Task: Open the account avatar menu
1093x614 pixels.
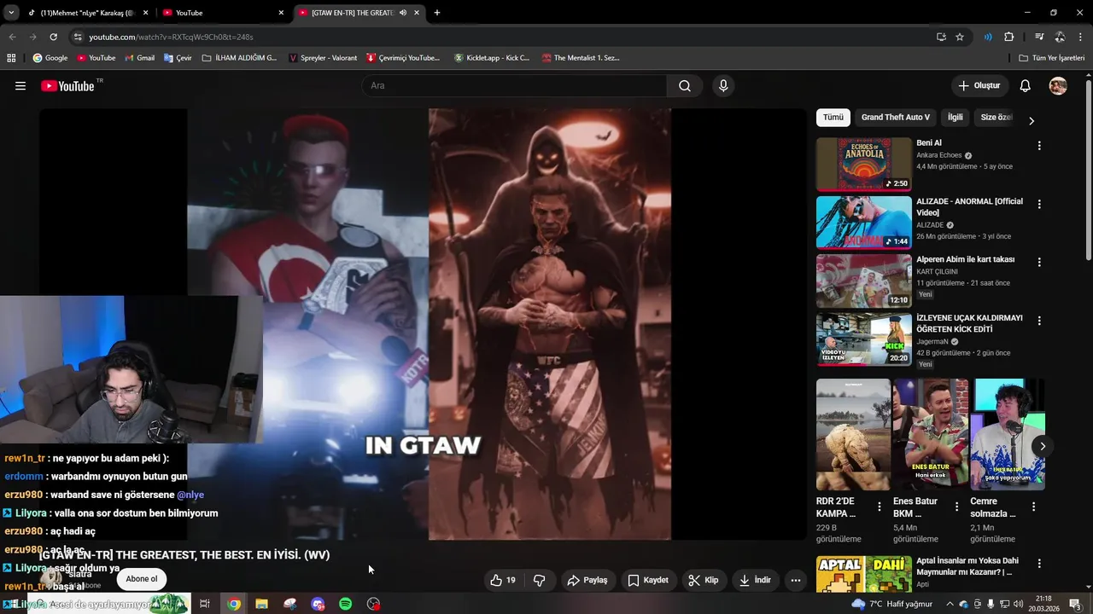Action: click(x=1058, y=86)
